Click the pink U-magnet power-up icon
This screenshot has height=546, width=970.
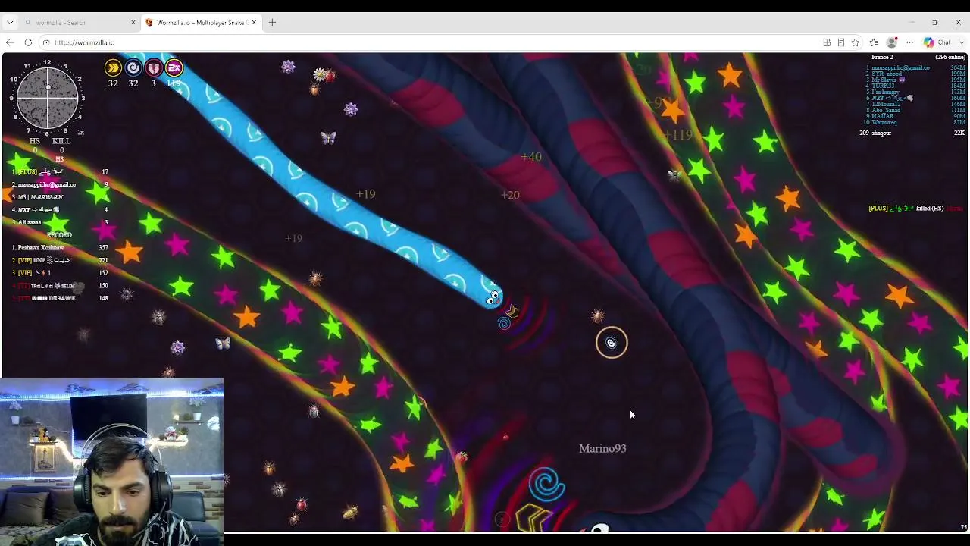click(x=154, y=68)
